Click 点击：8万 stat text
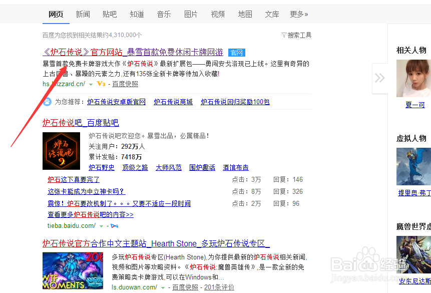This screenshot has width=431, height=293. point(247,191)
